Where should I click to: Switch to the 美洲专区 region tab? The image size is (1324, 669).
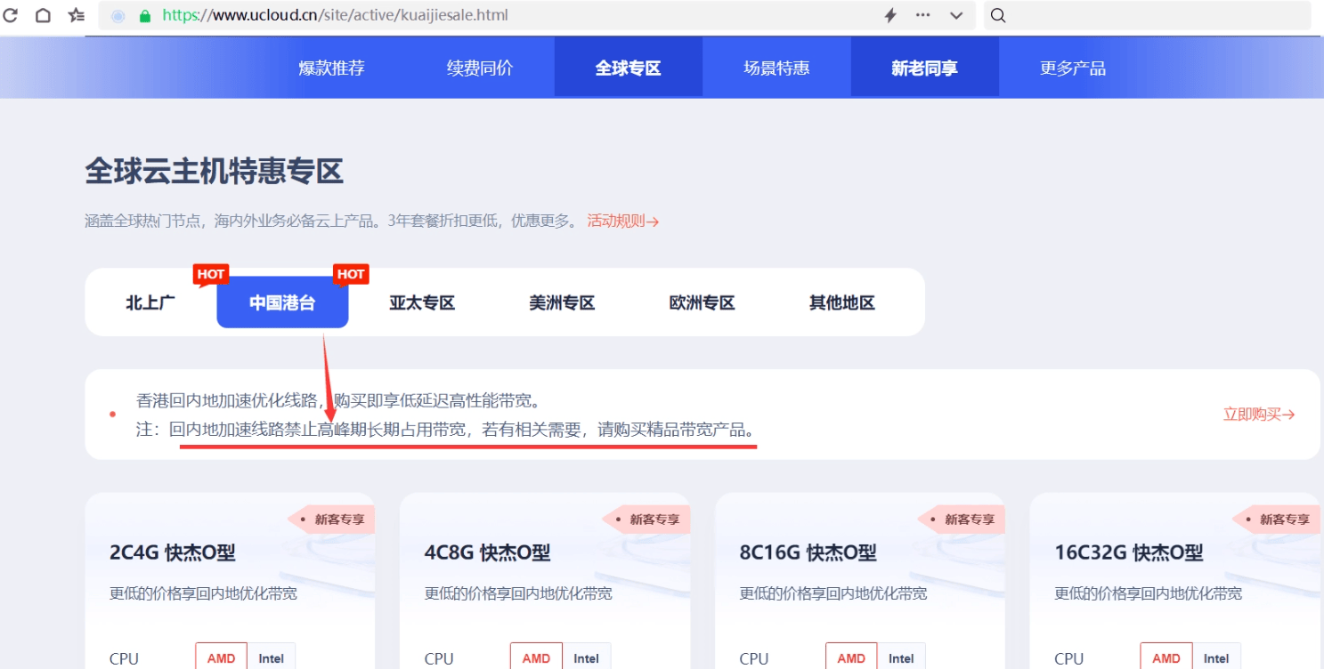click(561, 302)
